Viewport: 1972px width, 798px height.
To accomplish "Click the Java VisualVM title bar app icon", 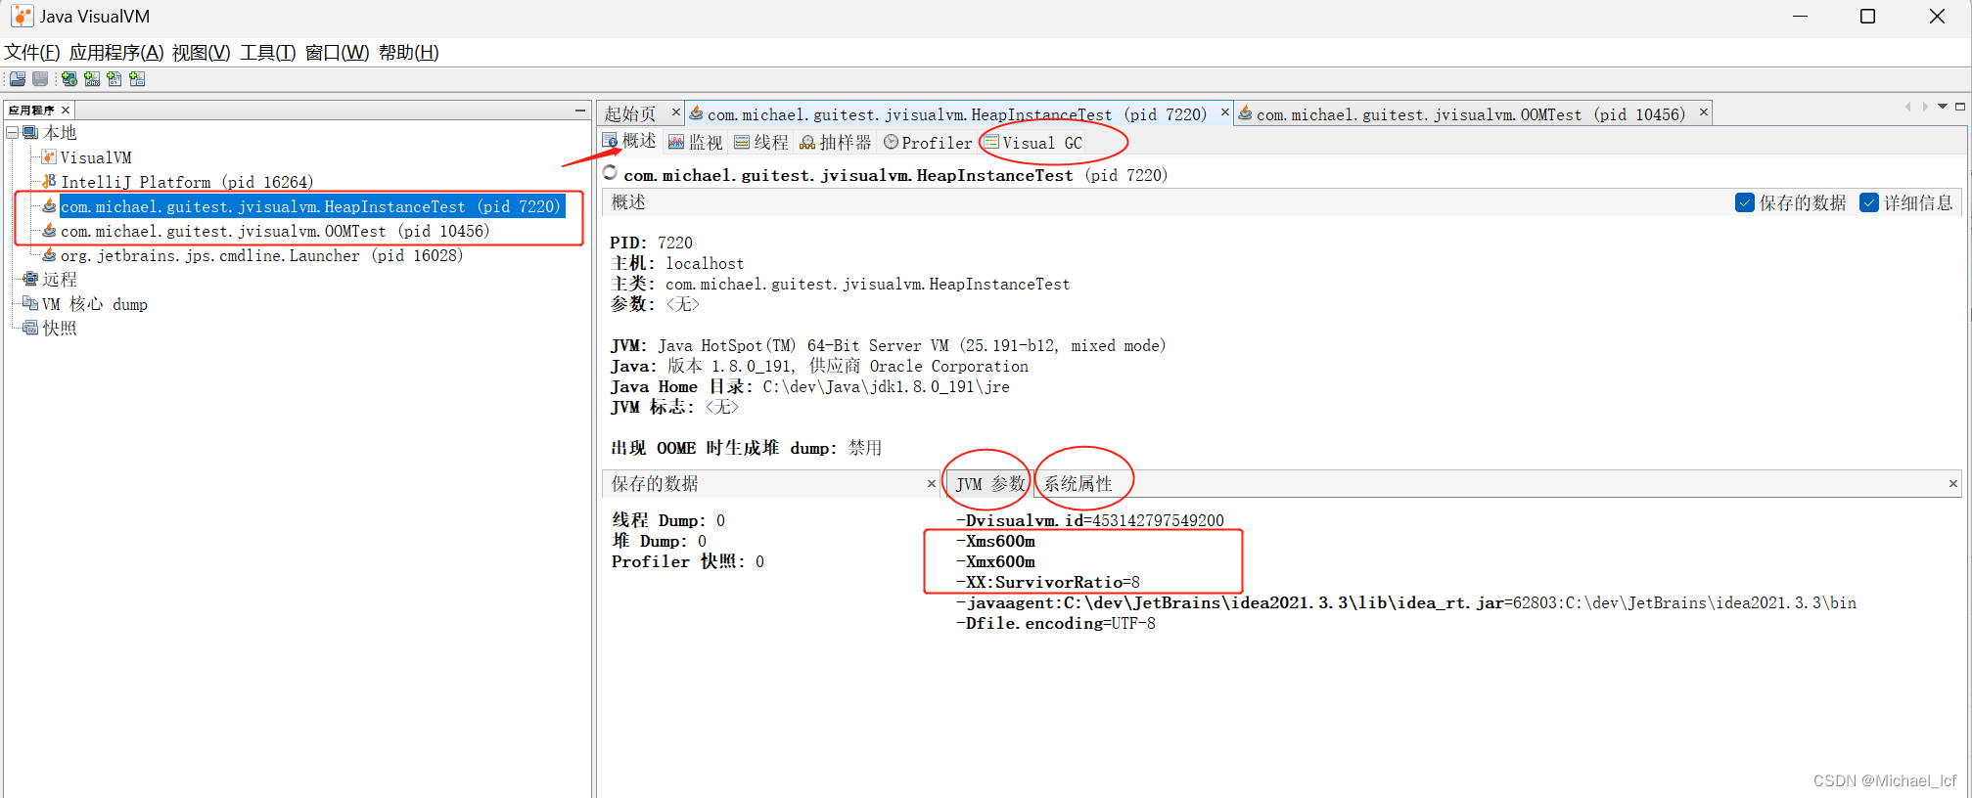I will point(22,16).
